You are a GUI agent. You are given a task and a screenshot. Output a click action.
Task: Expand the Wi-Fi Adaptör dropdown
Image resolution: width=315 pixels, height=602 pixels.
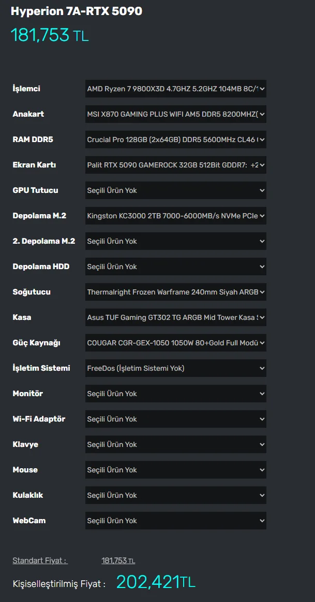click(175, 419)
